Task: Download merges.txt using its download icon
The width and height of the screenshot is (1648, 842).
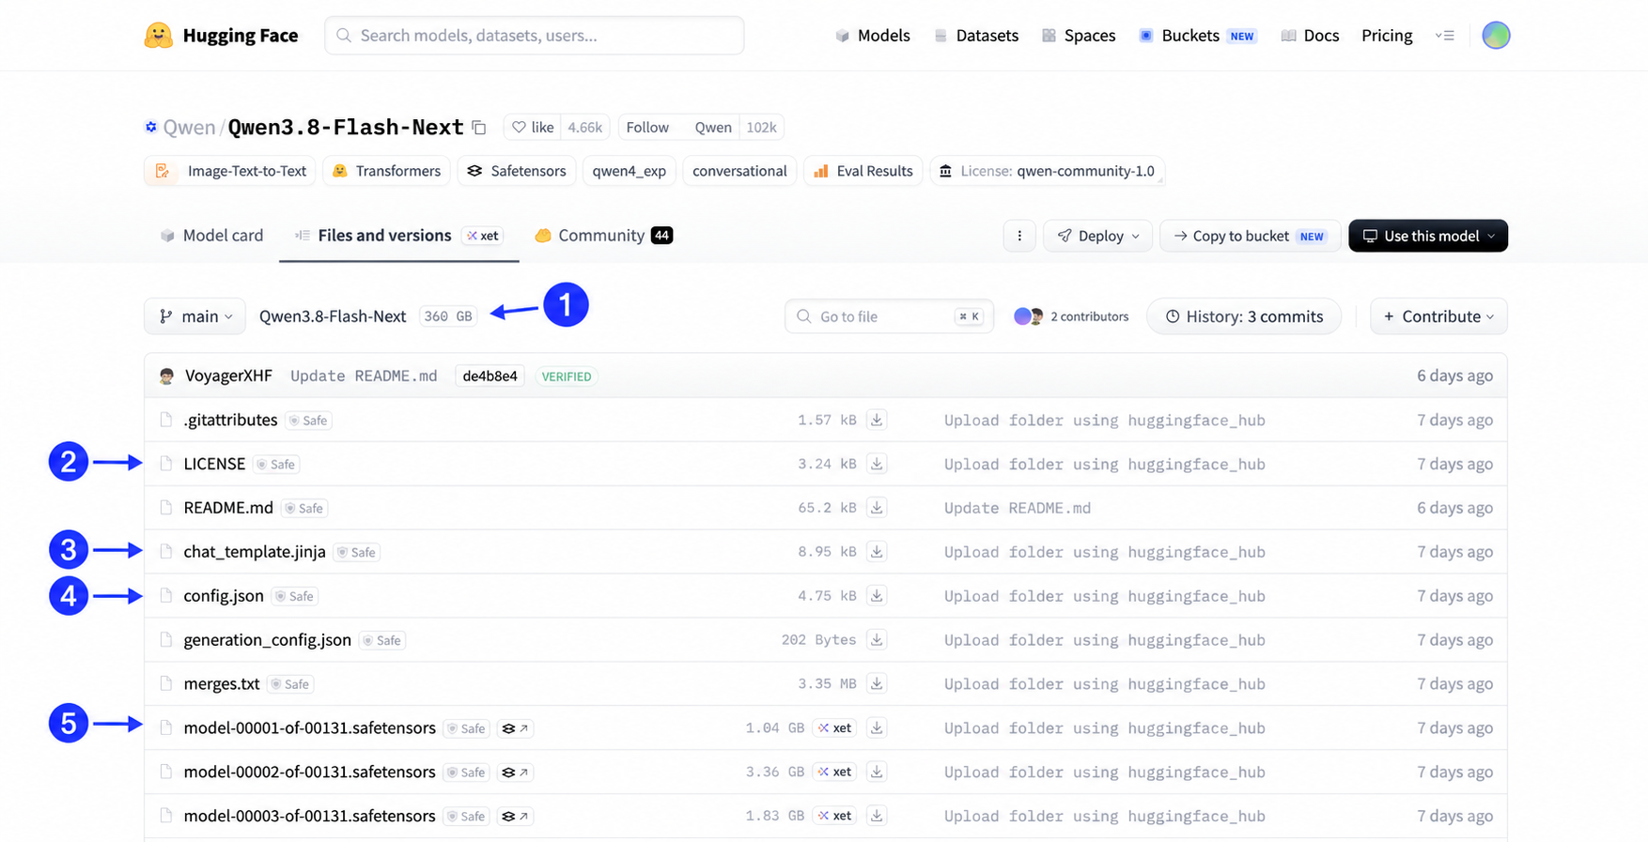Action: coord(877,684)
